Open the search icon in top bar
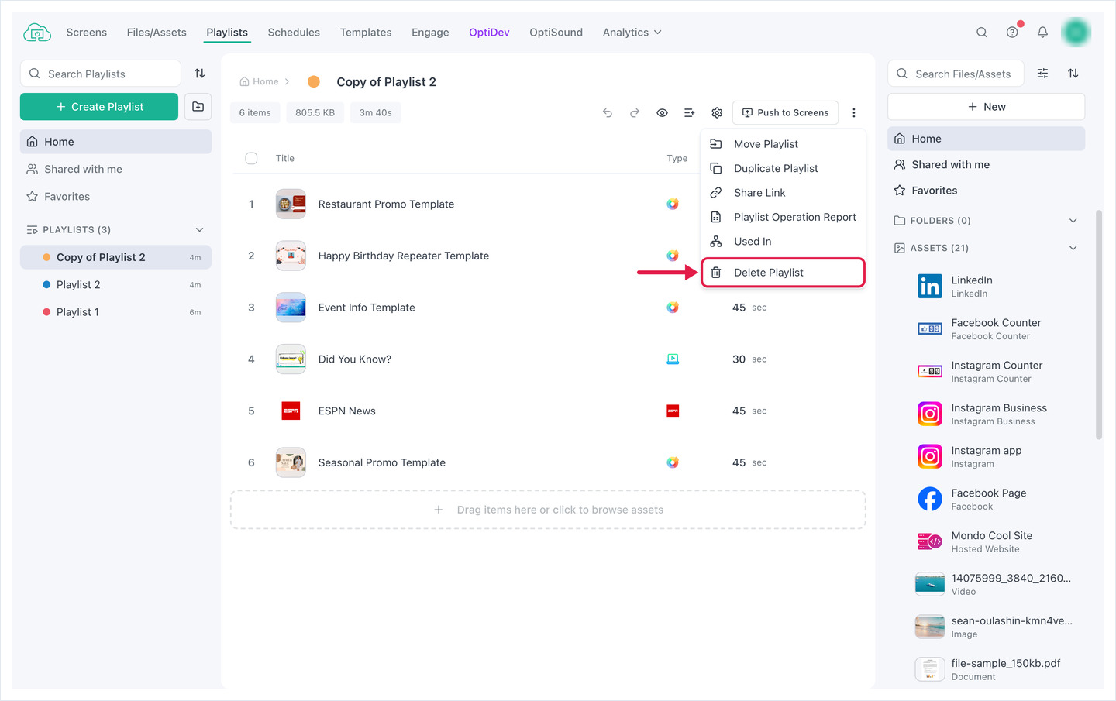This screenshot has width=1116, height=701. point(982,33)
